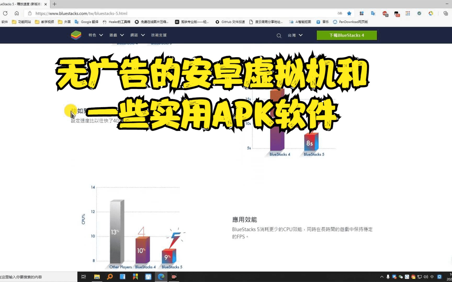Viewport: 452px width, 282px height.
Task: Open WeChat from the system tray
Action: [x=400, y=277]
